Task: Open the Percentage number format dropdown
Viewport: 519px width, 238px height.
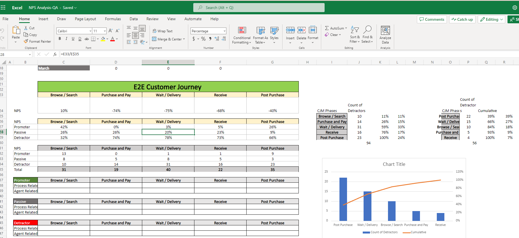Action: [x=224, y=31]
